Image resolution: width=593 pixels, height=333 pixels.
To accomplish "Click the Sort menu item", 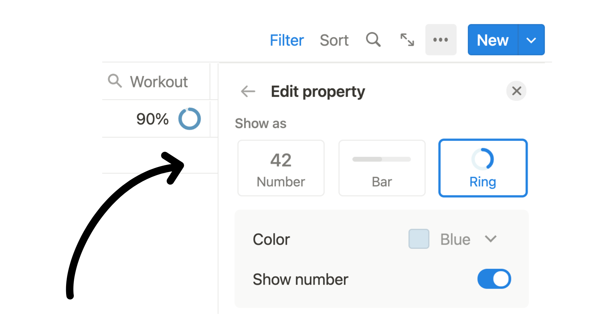I will tap(334, 39).
